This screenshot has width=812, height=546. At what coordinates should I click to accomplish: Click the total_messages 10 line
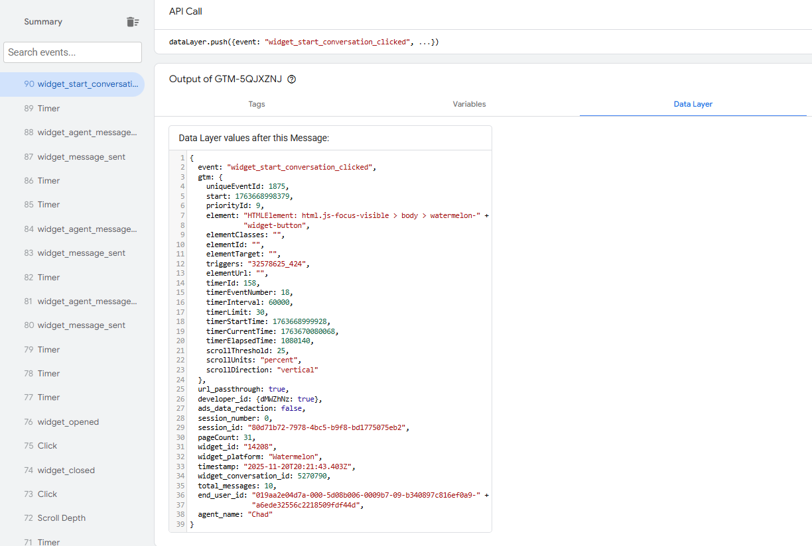pyautogui.click(x=237, y=486)
